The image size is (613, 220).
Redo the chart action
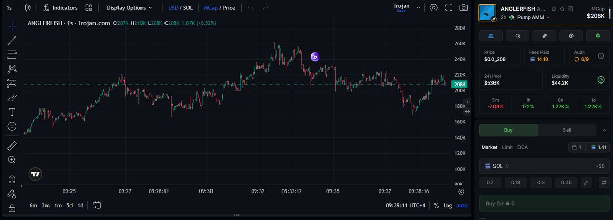[x=265, y=8]
